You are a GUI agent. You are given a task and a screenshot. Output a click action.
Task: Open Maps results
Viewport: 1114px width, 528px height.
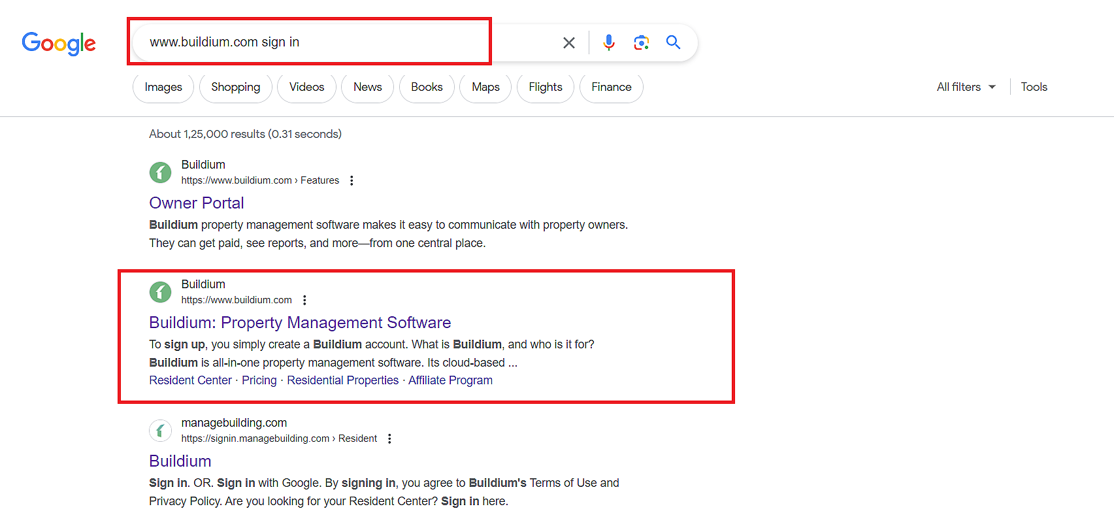(x=485, y=87)
